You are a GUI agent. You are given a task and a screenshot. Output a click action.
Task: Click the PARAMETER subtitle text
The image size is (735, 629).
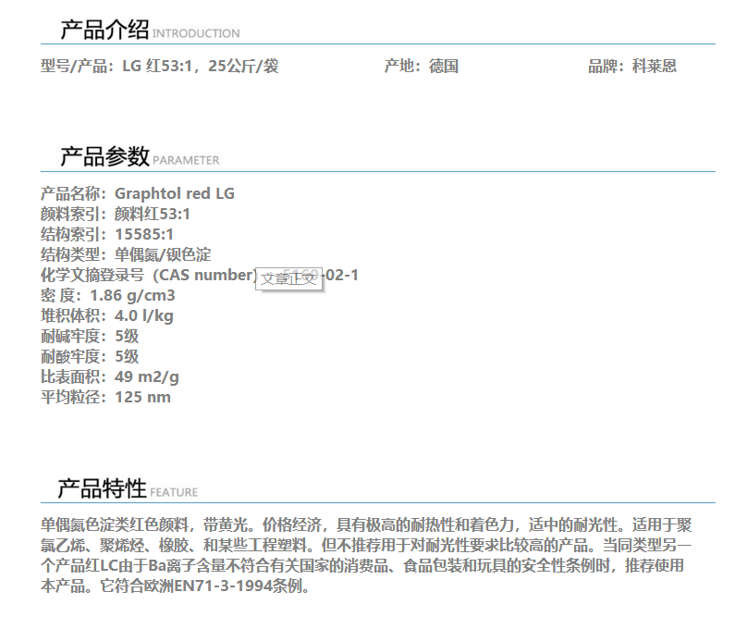click(x=186, y=160)
